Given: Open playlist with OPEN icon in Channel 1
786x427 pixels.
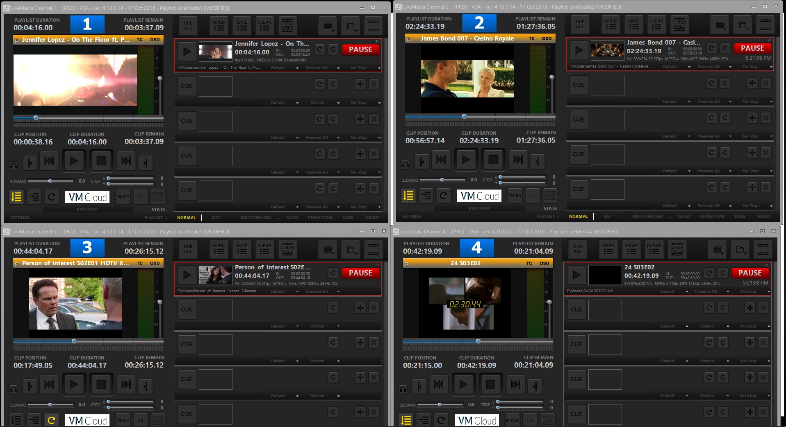Looking at the screenshot, I should [219, 26].
